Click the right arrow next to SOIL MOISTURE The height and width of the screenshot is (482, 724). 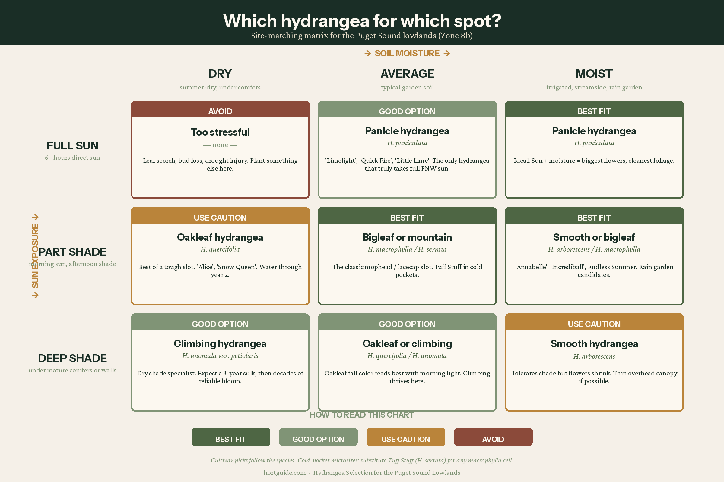point(447,53)
